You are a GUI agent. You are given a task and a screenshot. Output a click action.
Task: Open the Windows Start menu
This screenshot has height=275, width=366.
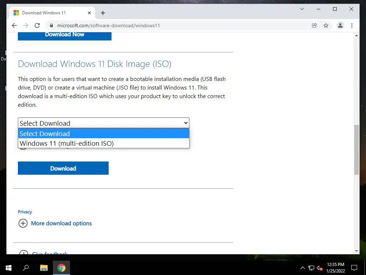pos(9,268)
